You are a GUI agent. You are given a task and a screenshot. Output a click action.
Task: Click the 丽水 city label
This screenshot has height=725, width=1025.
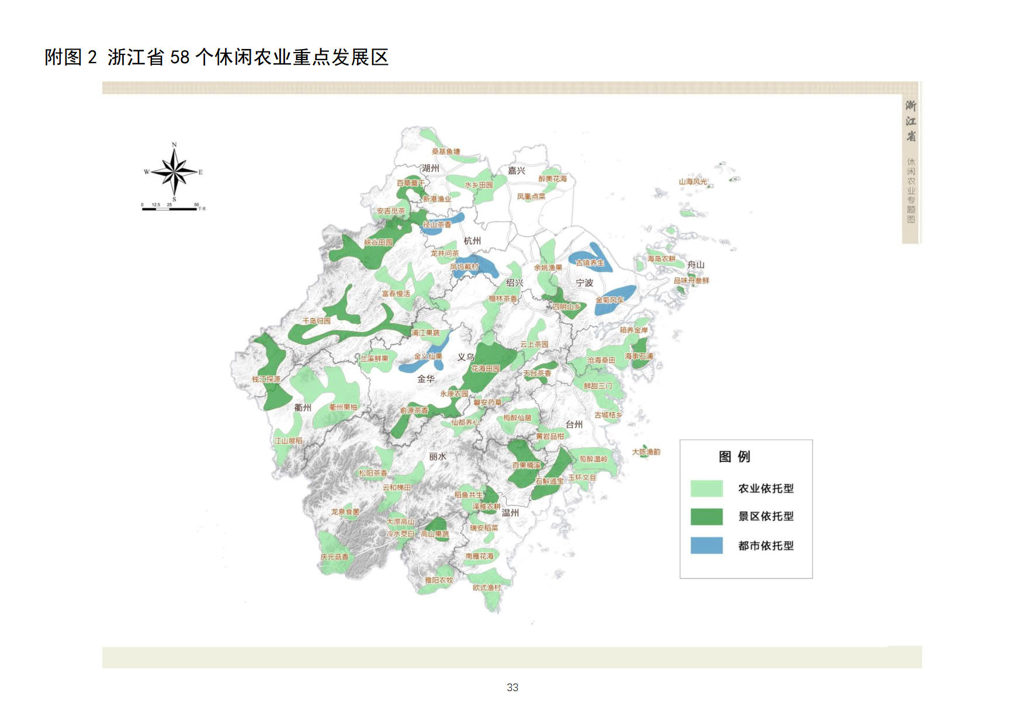point(438,457)
